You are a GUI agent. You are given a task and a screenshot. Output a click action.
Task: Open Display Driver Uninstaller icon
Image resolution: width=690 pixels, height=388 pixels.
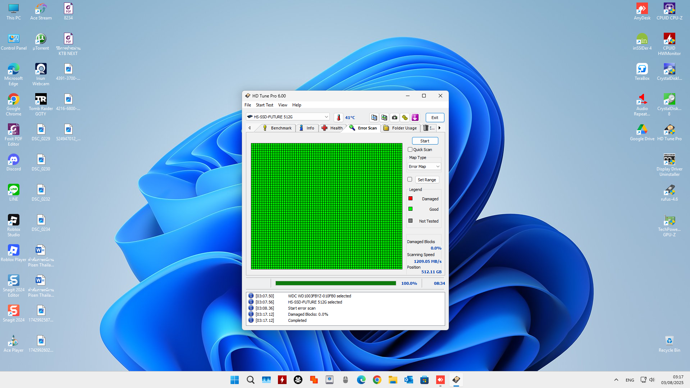pos(669,165)
